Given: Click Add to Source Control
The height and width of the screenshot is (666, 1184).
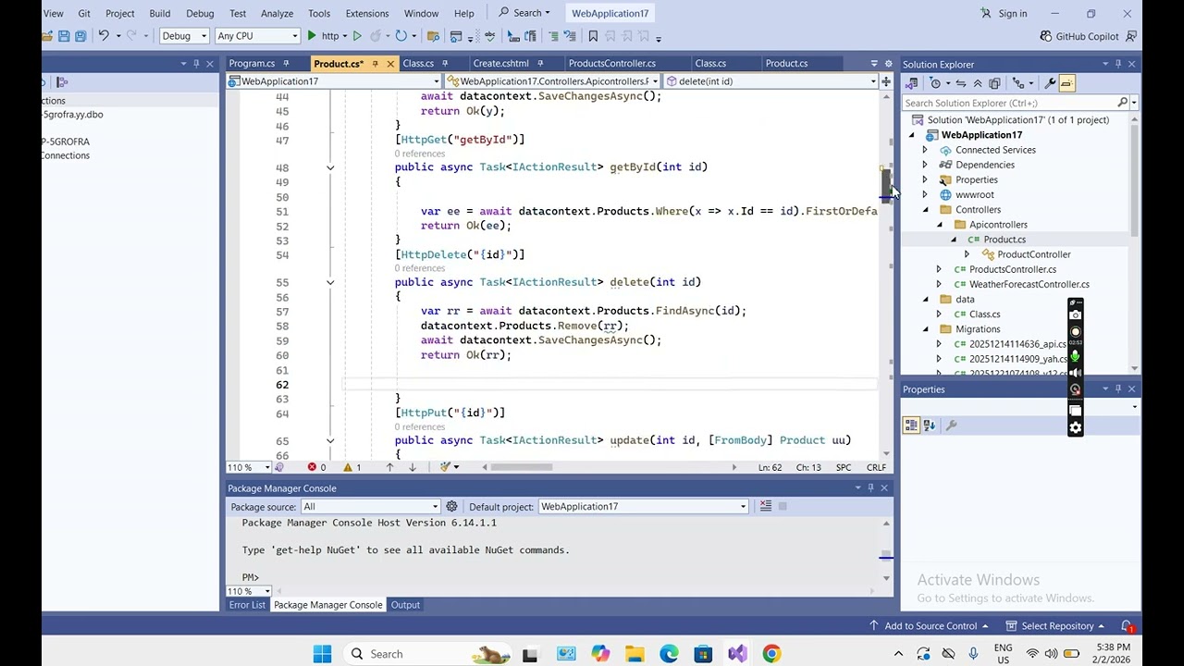Looking at the screenshot, I should [929, 626].
